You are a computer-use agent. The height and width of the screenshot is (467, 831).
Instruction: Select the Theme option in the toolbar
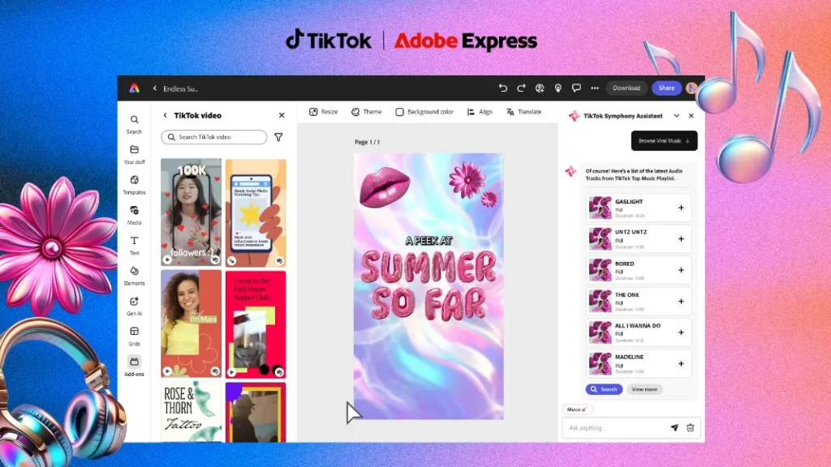(x=367, y=111)
